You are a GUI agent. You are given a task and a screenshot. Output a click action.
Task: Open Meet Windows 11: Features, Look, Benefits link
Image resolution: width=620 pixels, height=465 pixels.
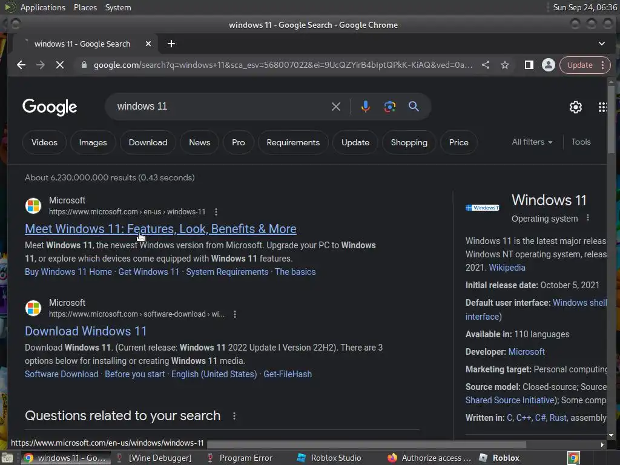160,229
